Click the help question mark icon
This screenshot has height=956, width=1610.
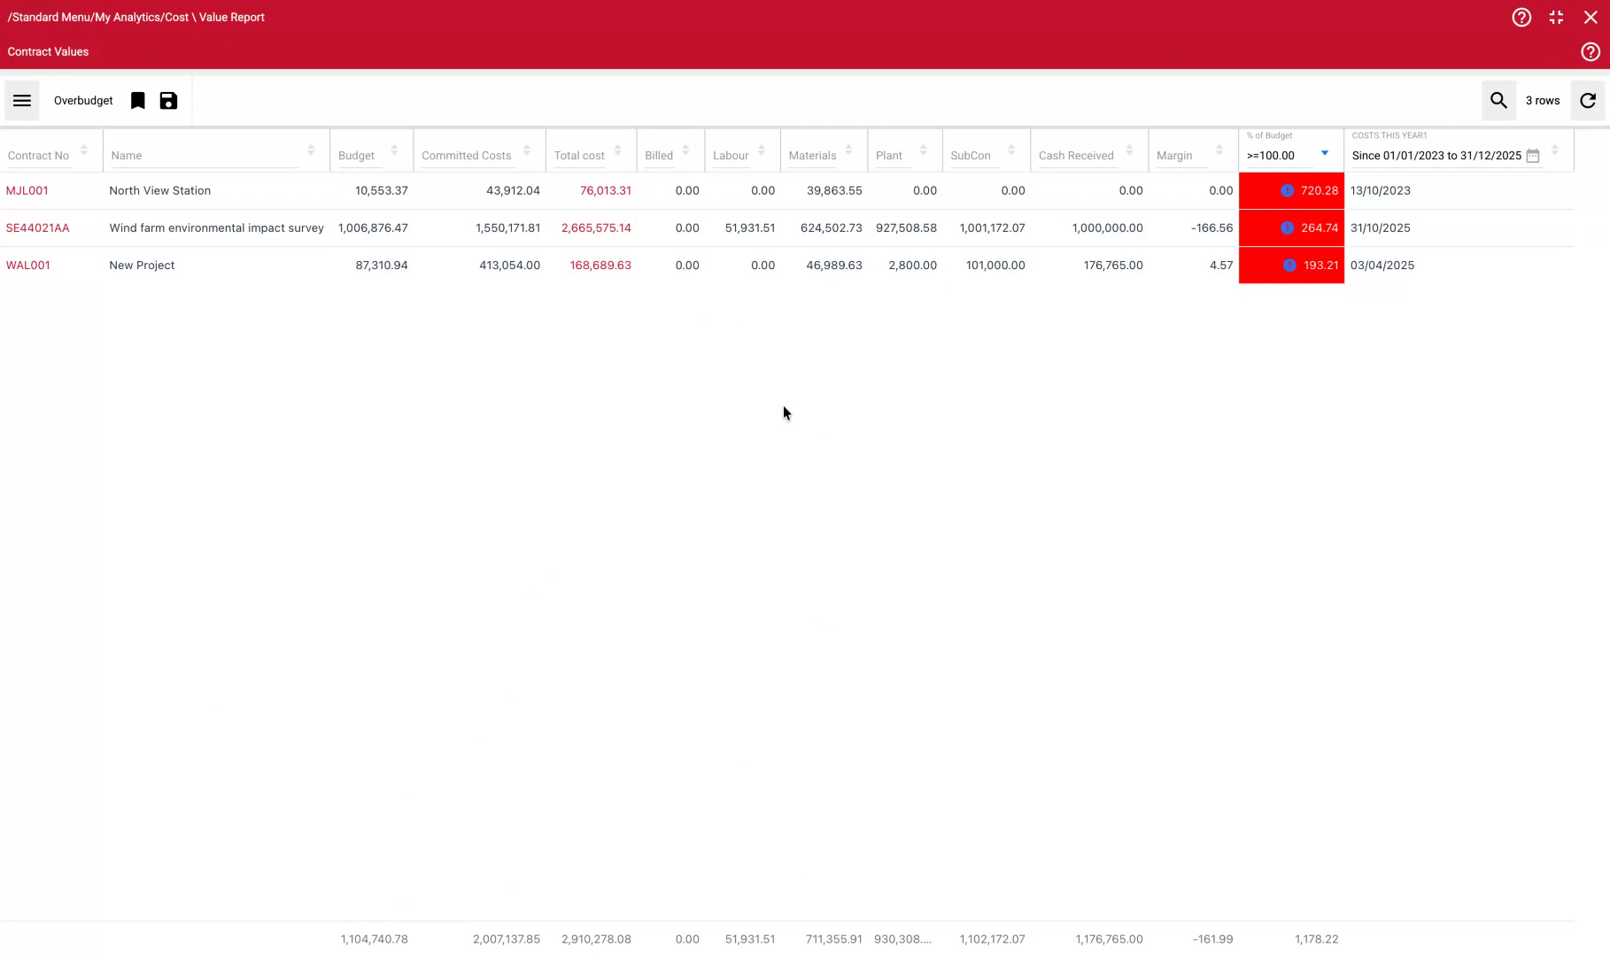coord(1521,17)
